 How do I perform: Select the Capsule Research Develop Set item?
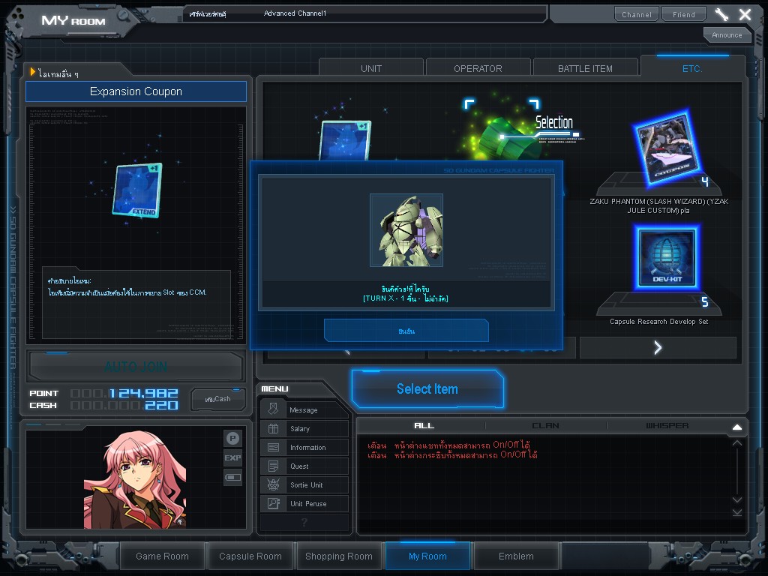click(x=667, y=258)
